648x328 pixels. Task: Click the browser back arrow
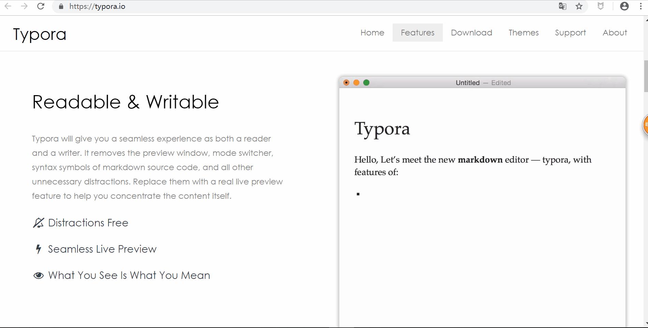point(8,6)
